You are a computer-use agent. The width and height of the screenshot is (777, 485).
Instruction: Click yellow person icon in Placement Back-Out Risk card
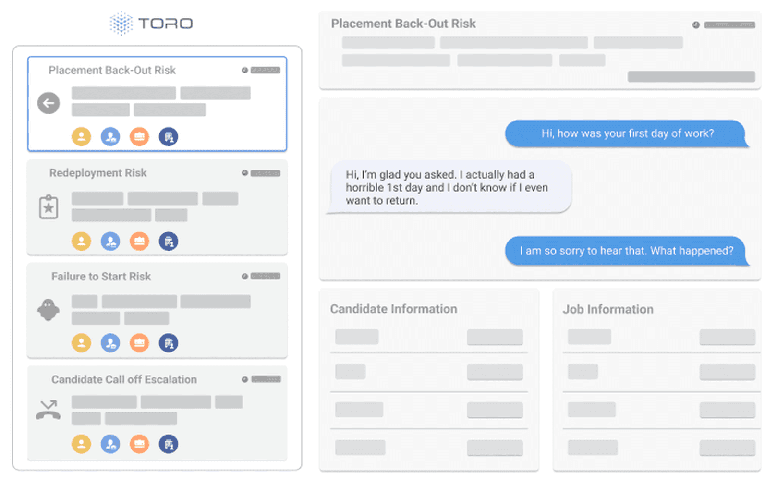point(82,137)
